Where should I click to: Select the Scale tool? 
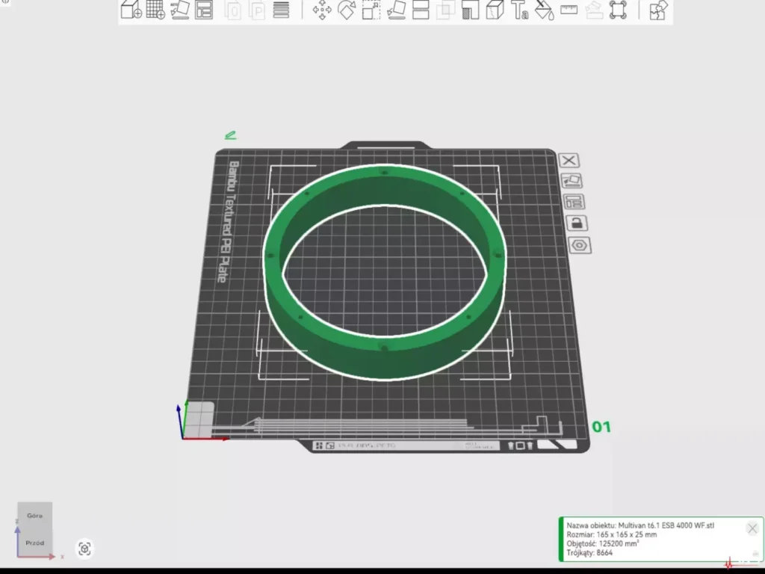coord(371,10)
